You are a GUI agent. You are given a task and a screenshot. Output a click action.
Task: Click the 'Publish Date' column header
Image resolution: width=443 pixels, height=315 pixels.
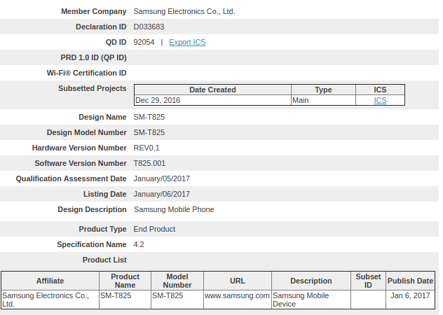click(x=410, y=281)
